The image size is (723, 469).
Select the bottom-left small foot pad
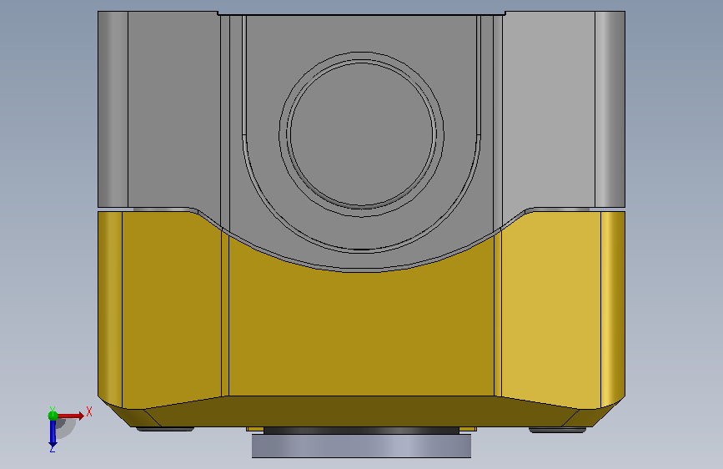point(166,429)
